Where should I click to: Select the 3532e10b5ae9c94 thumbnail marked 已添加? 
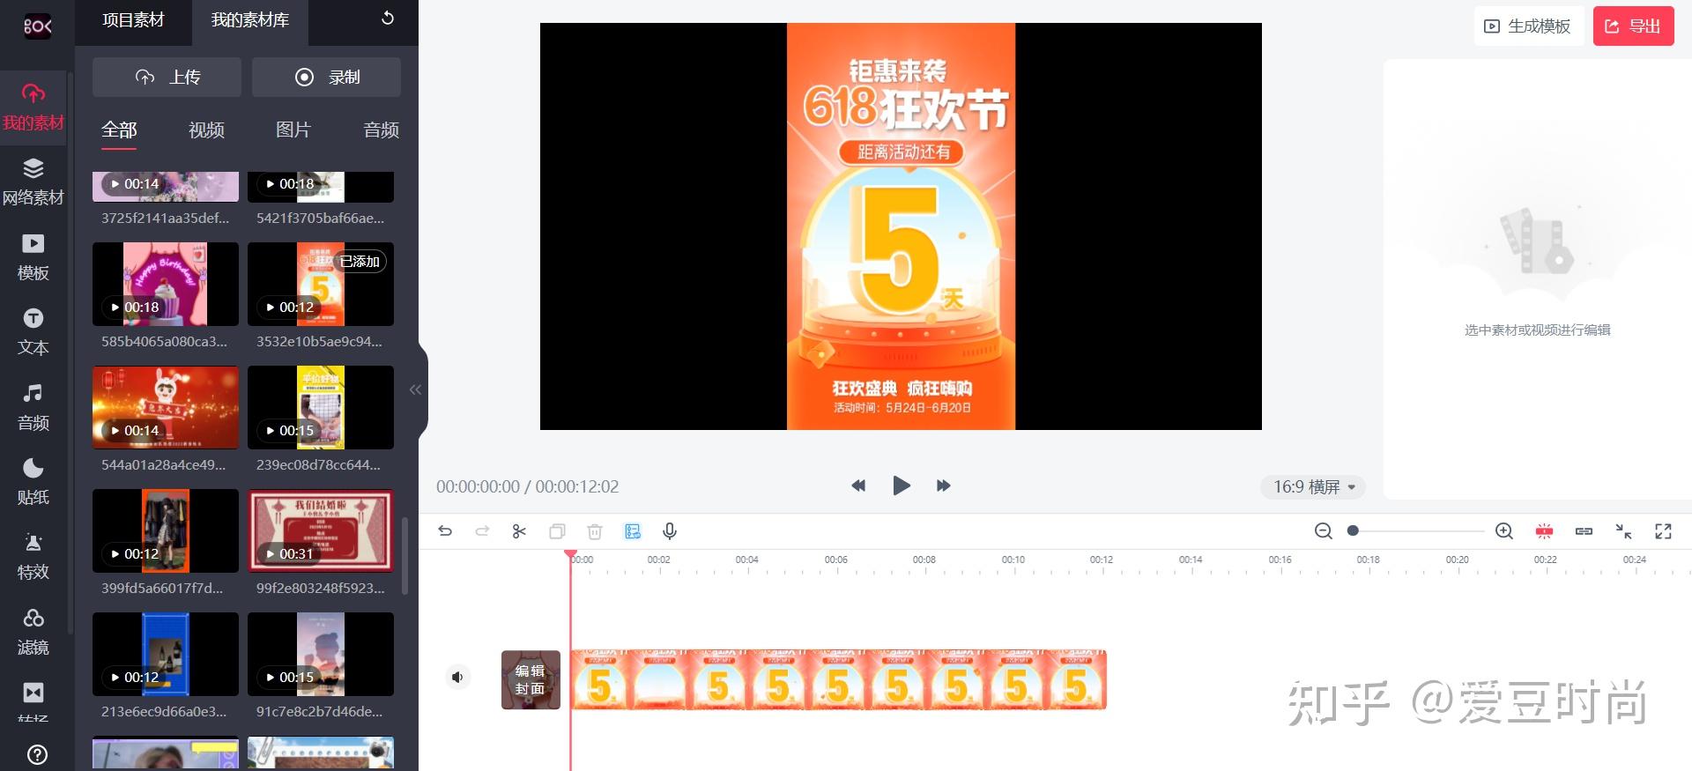[321, 285]
